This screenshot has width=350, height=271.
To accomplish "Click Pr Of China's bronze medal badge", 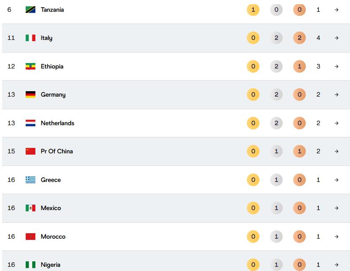I will tap(299, 151).
